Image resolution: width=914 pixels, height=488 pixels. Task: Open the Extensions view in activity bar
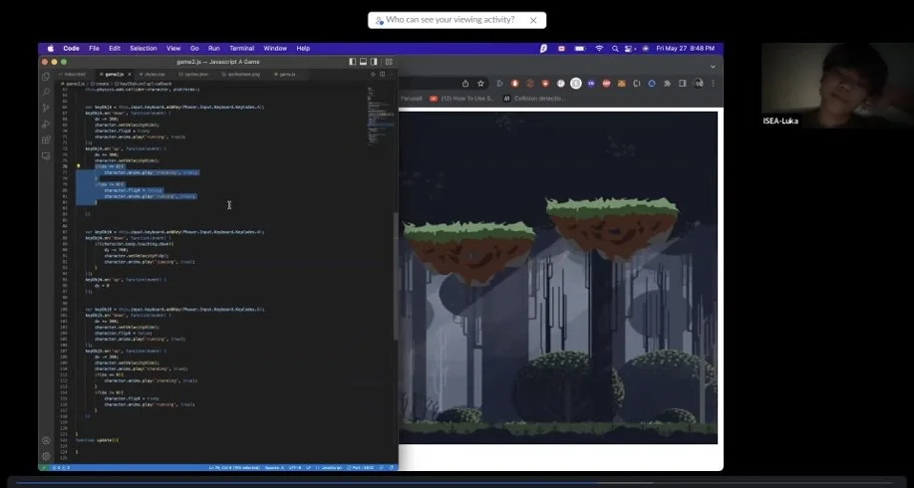[46, 139]
